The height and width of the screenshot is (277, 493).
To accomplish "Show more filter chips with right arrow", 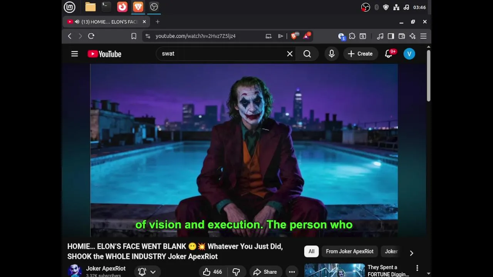I will (x=411, y=253).
